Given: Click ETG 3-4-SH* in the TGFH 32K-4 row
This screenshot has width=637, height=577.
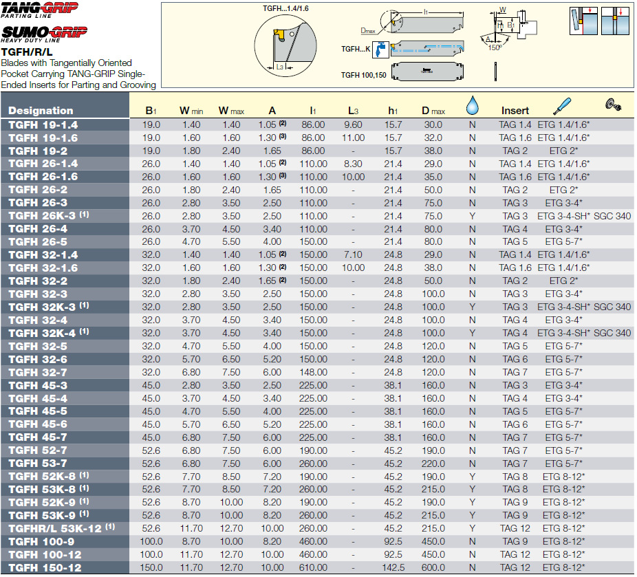Looking at the screenshot, I should (x=563, y=334).
